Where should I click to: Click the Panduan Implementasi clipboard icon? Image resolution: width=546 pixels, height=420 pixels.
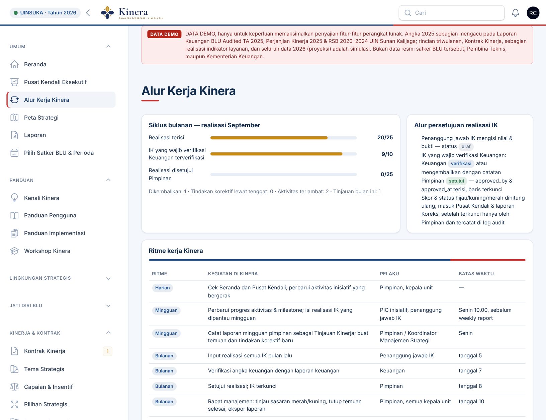[x=14, y=233]
